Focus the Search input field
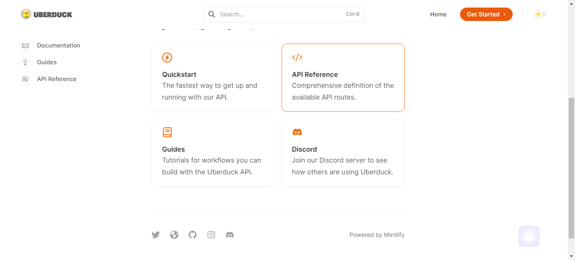The width and height of the screenshot is (575, 260). pos(284,14)
